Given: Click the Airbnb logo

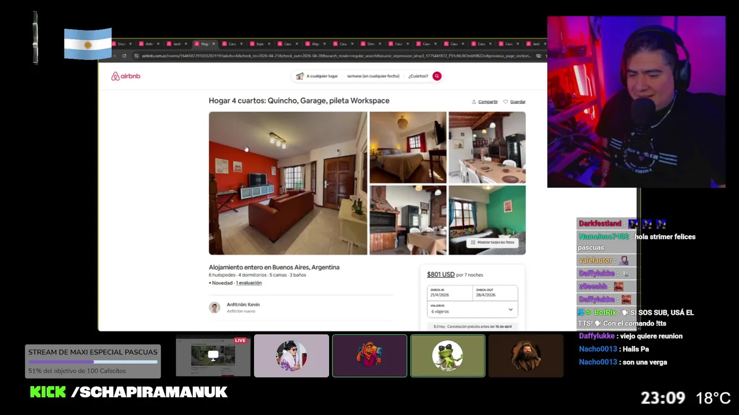Looking at the screenshot, I should pyautogui.click(x=126, y=76).
